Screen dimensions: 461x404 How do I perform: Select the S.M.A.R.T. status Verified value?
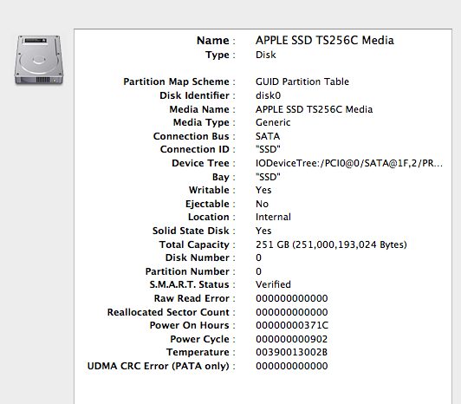[273, 284]
